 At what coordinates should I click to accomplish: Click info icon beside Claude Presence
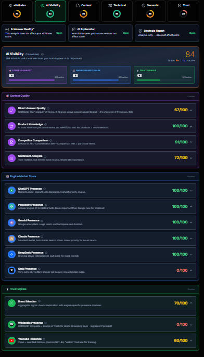(42, 237)
